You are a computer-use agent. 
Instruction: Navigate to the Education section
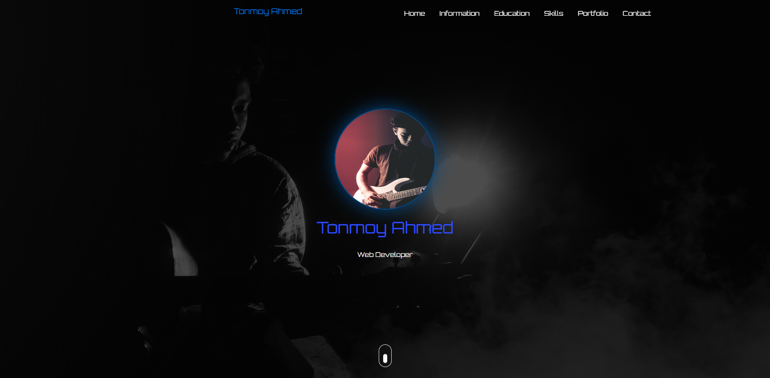[511, 13]
